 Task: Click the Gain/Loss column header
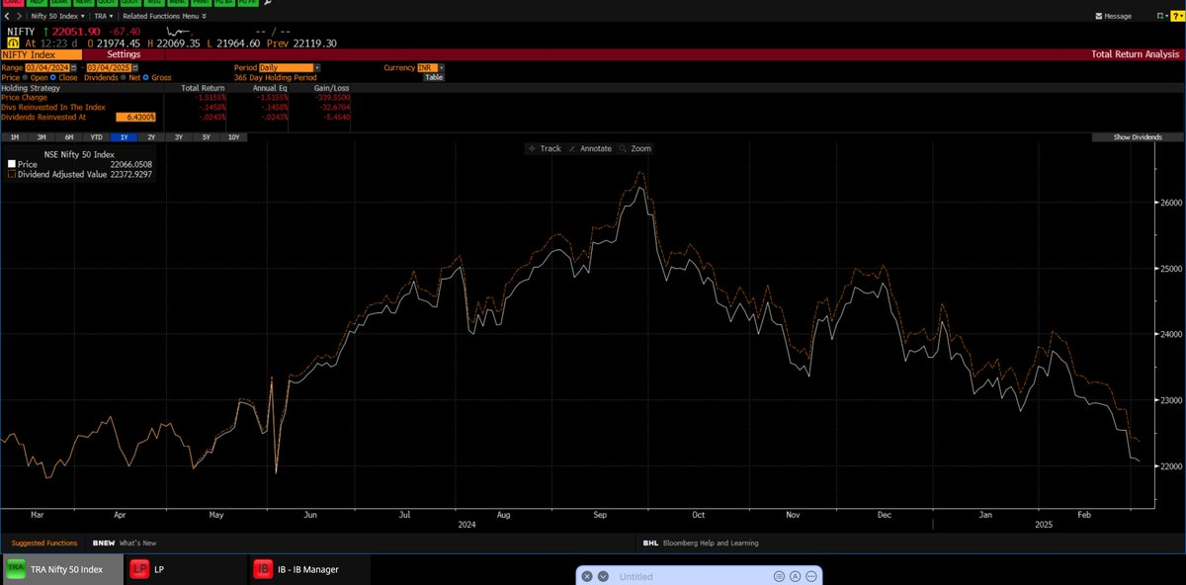(x=333, y=88)
